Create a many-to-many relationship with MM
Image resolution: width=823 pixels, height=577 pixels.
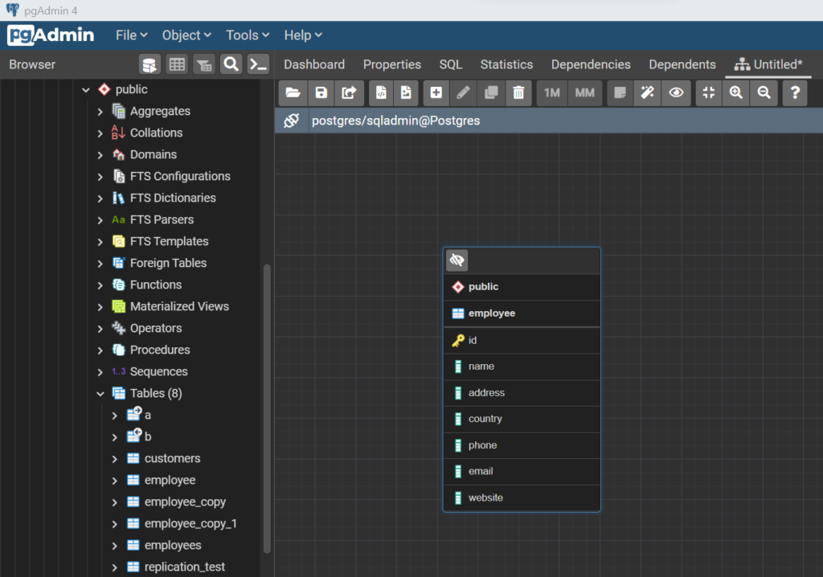point(584,92)
